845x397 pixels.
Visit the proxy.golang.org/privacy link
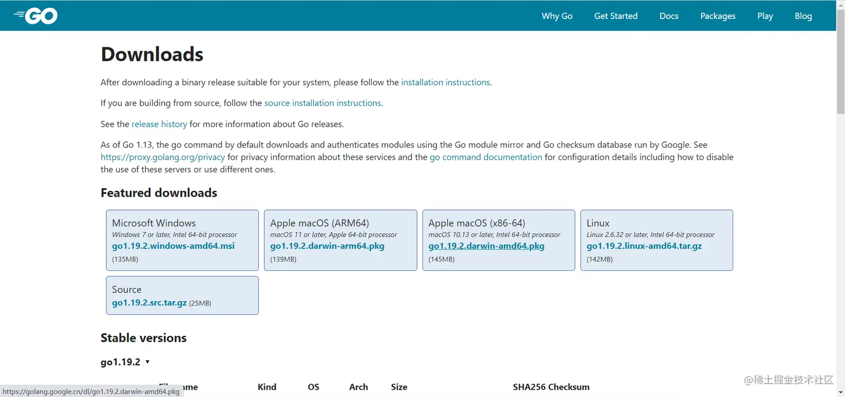[x=163, y=157]
